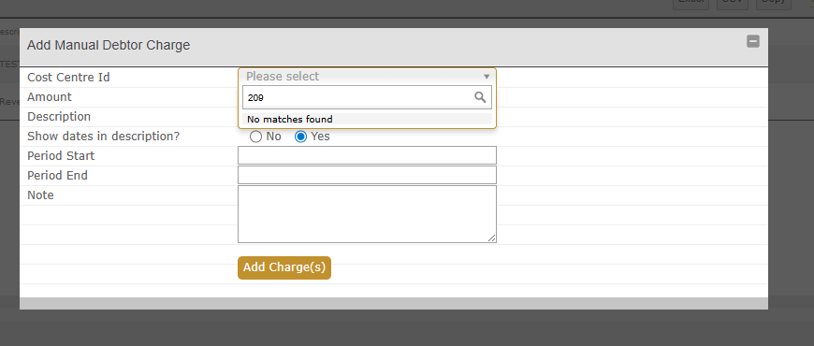Screen dimensions: 814x346
Task: Click the Description label
Action: tap(59, 117)
